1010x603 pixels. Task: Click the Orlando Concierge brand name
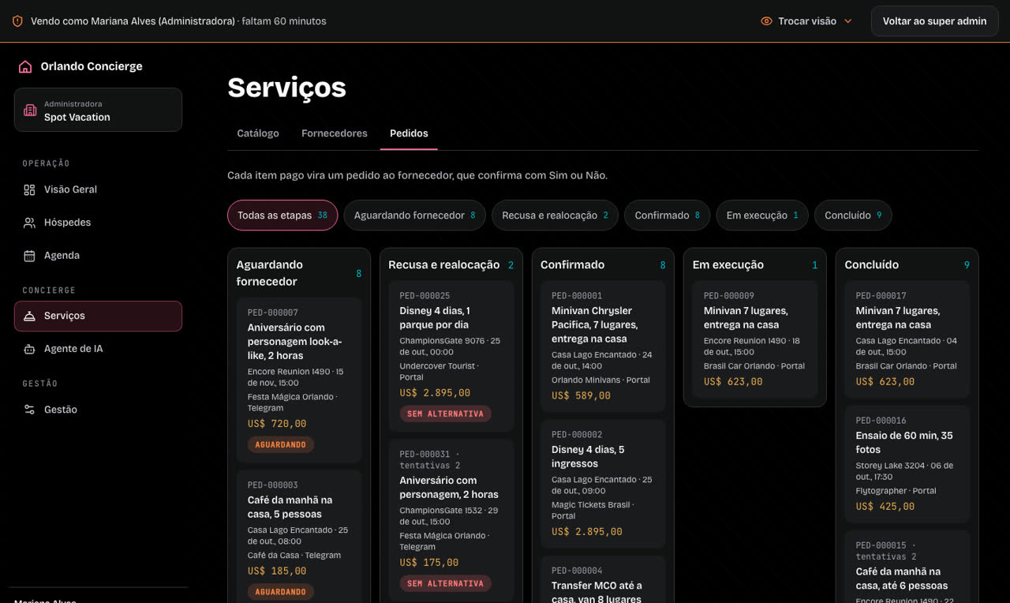click(92, 66)
